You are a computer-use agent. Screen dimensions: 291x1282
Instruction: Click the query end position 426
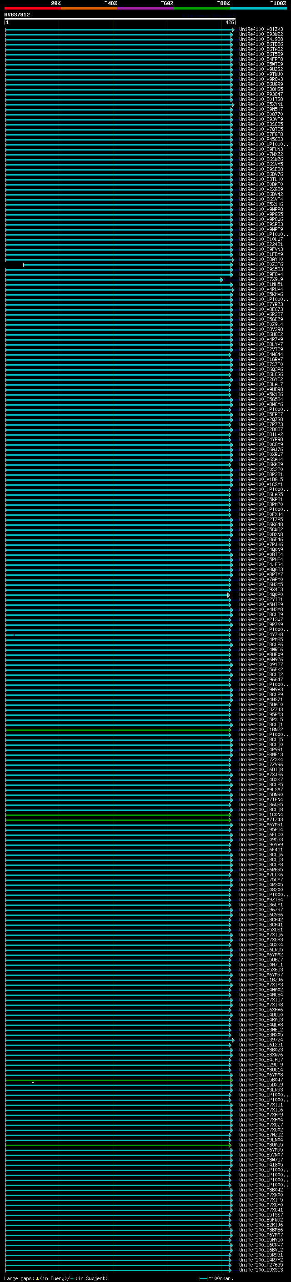pyautogui.click(x=229, y=23)
